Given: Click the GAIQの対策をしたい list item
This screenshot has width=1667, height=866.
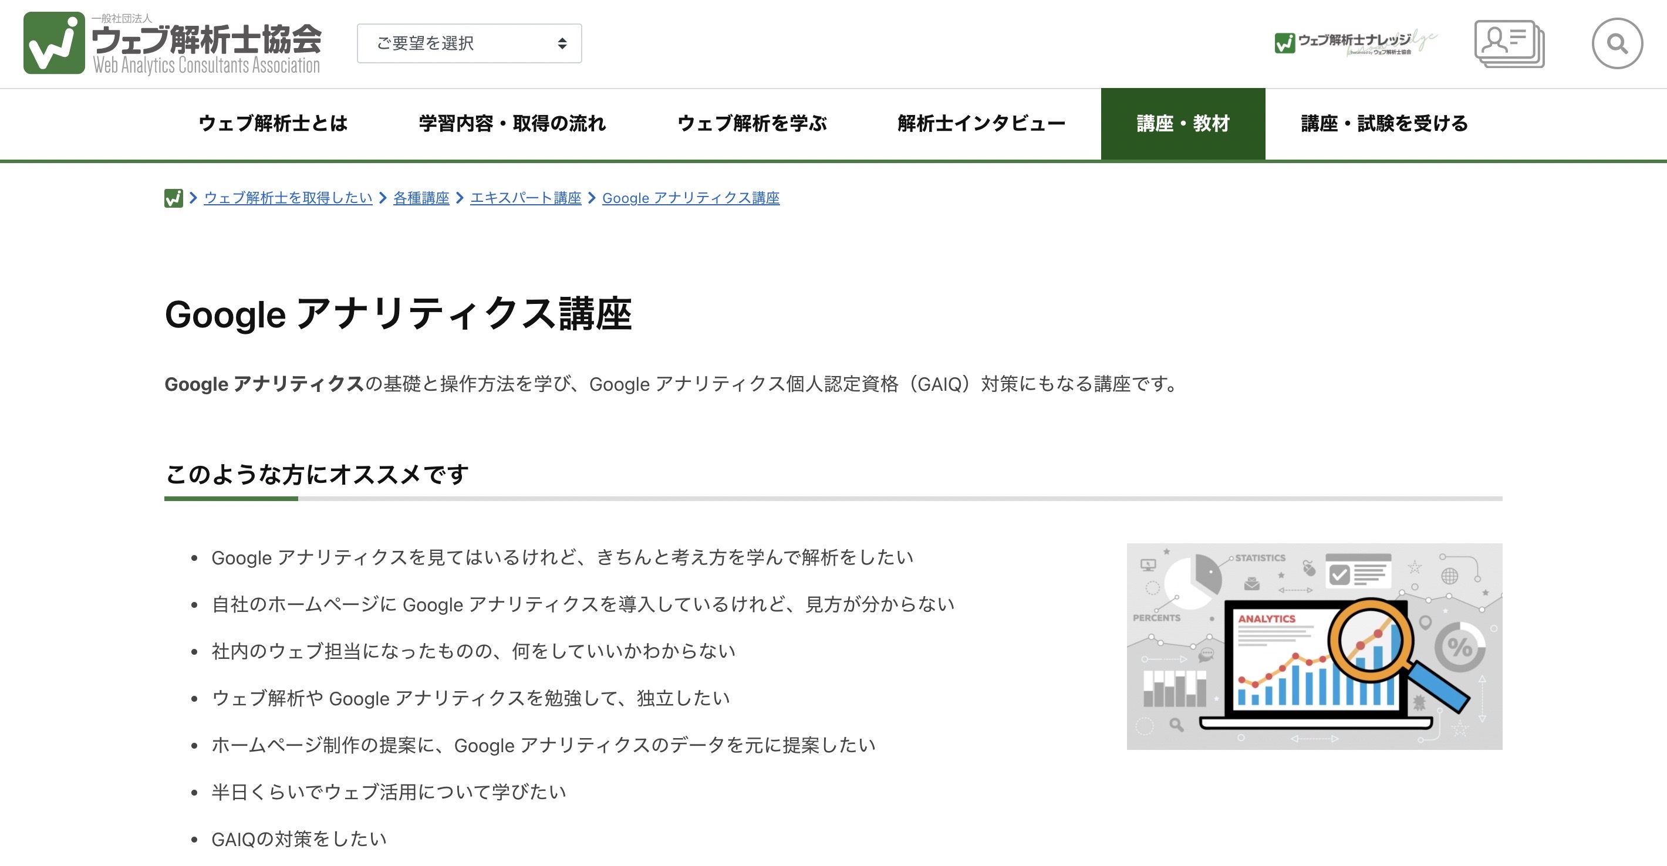Looking at the screenshot, I should coord(299,839).
